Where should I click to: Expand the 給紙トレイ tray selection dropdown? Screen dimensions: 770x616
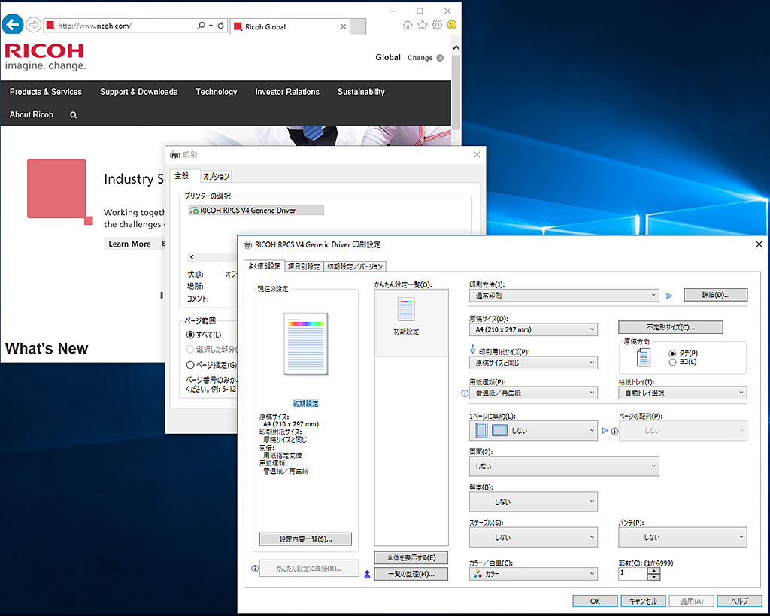tap(682, 393)
